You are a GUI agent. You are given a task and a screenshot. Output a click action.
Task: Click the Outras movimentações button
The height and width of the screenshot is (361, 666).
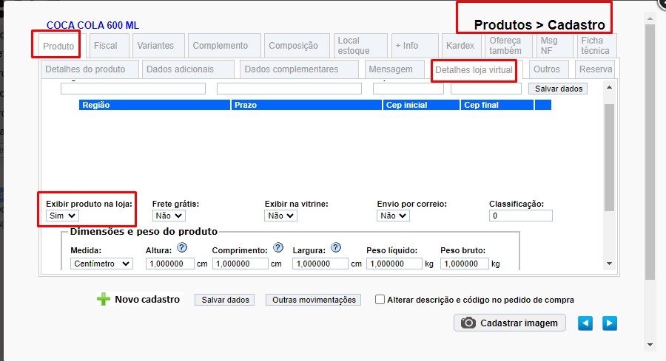(314, 300)
